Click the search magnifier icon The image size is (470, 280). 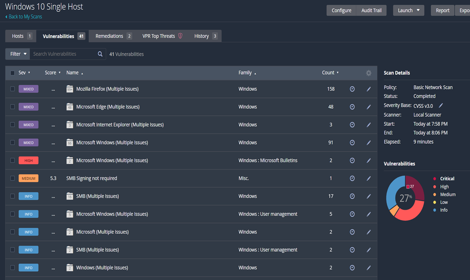[x=100, y=54]
